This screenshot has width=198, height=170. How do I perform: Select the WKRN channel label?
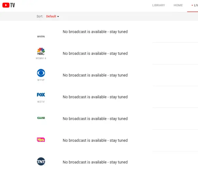41,36
